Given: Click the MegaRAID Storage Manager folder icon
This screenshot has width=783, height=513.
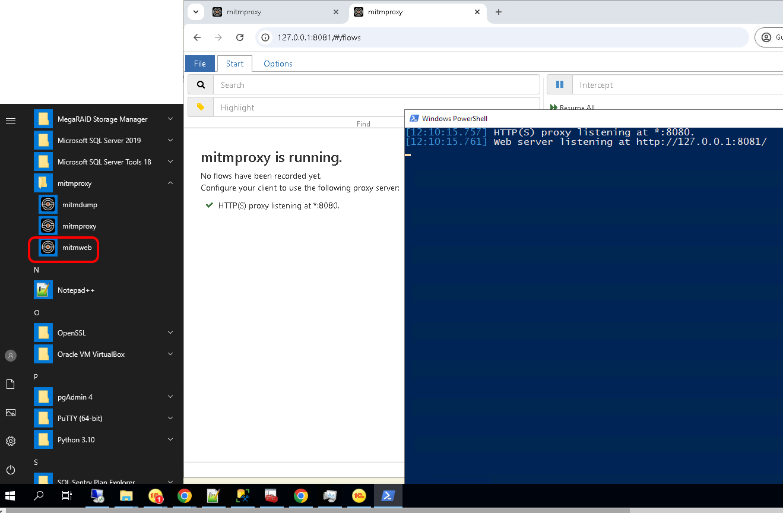Looking at the screenshot, I should click(43, 119).
